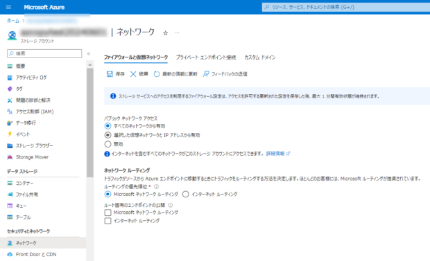Viewport: 430px width, 261px height.
Task: Open 問題の診断と解決 wrench icon
Action: 10,100
